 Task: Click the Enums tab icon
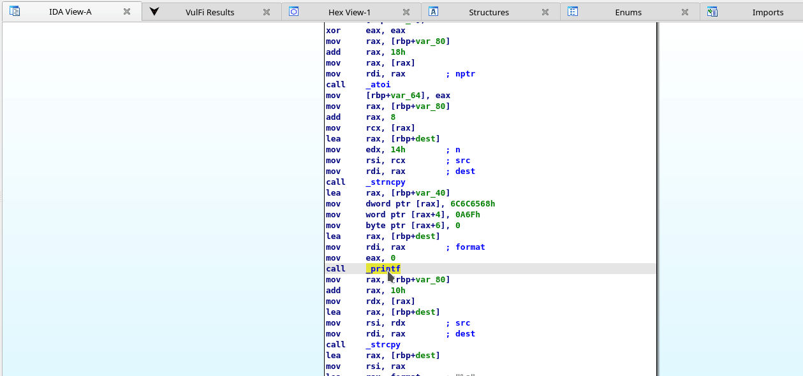coord(573,11)
